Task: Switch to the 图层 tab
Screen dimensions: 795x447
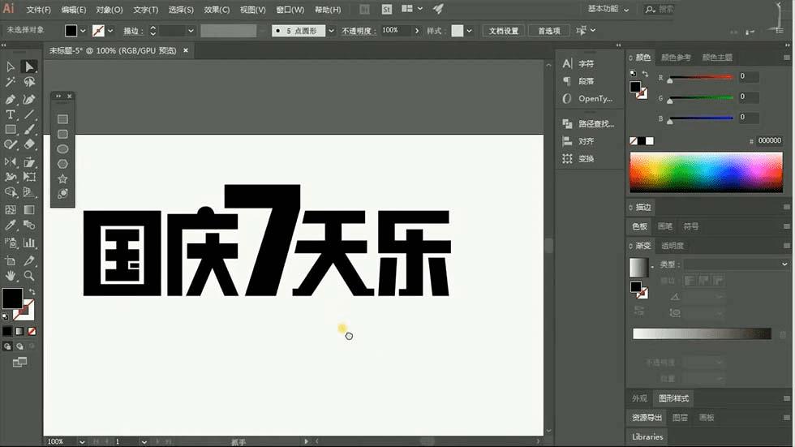Action: click(680, 418)
